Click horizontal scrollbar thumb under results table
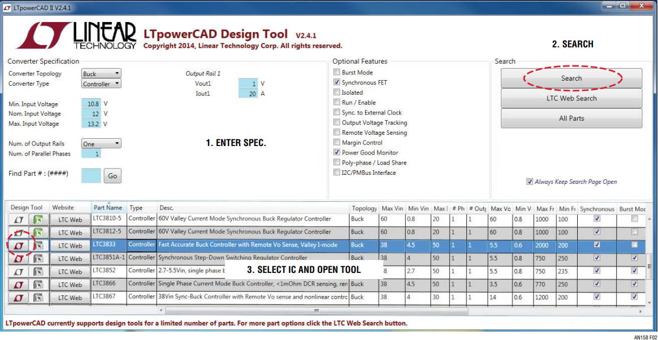Image resolution: width=658 pixels, height=340 pixels. tap(317, 311)
